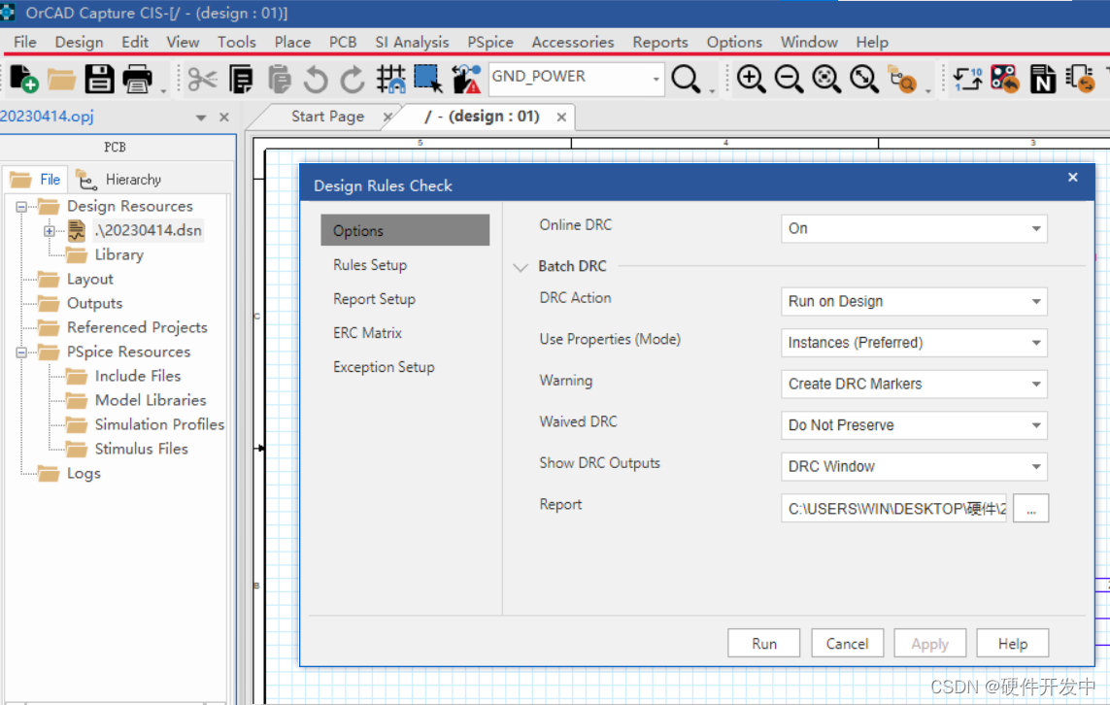
Task: Click the Report browse ellipsis button
Action: pos(1030,508)
